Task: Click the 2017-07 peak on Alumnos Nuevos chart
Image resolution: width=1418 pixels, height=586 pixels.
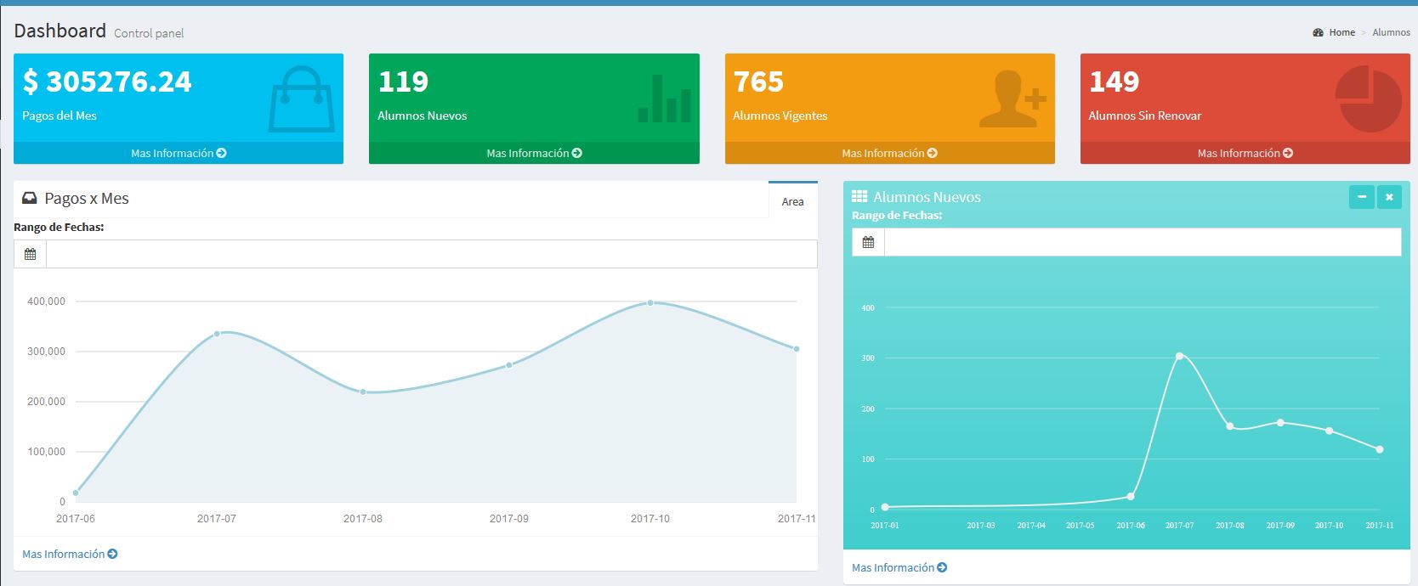Action: (x=1179, y=356)
